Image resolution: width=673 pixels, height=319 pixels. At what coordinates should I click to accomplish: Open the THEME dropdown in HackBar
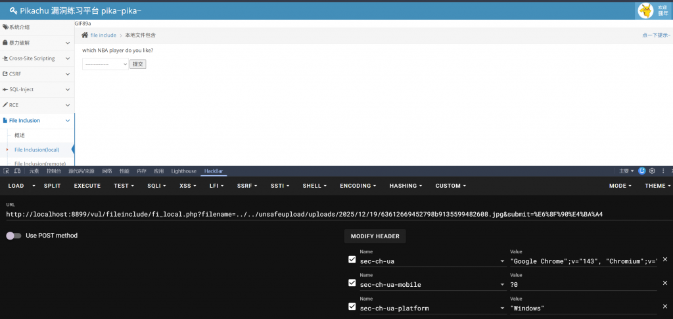click(657, 186)
